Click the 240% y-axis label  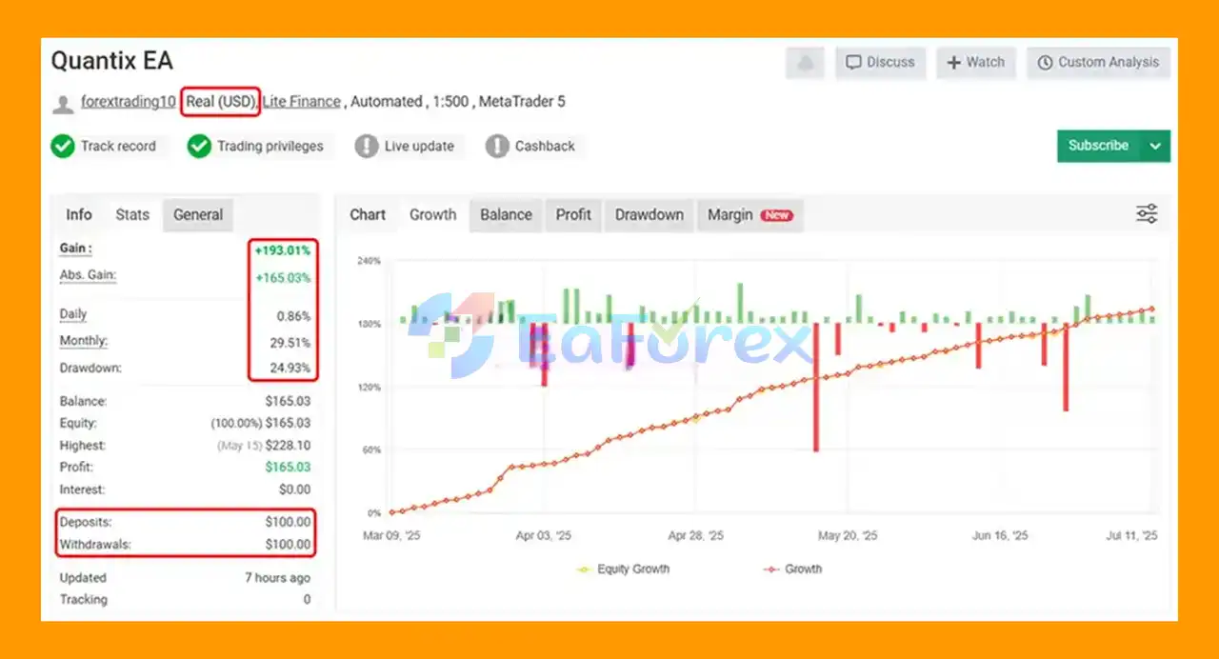pyautogui.click(x=369, y=261)
